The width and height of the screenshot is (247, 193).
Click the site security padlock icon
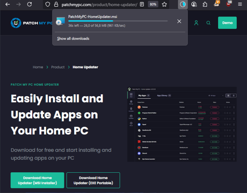point(56,4)
